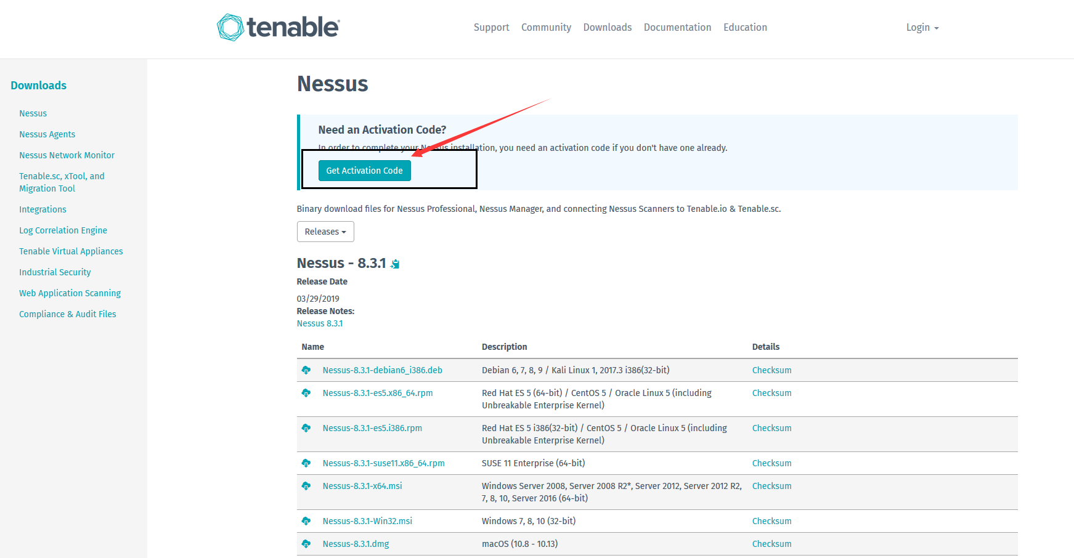Click download icon beside Nessus-8.3.1-x64.msi
Screen dimensions: 1074x558
coord(306,486)
